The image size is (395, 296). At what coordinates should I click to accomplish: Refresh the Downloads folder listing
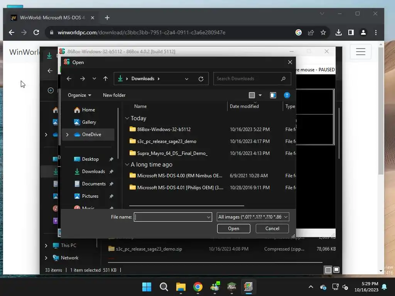click(x=201, y=79)
